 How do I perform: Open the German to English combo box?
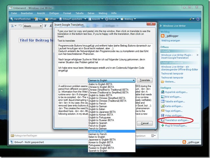click(x=112, y=80)
